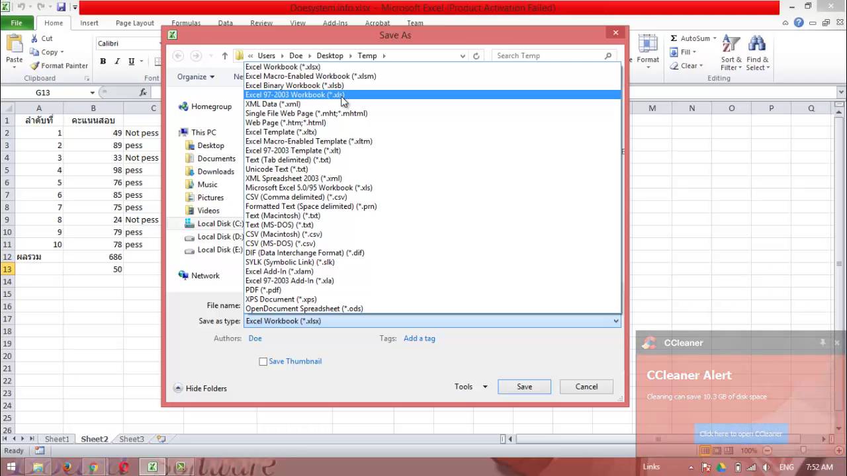Viewport: 847px width, 476px height.
Task: Expand the Organize menu
Action: 196,77
